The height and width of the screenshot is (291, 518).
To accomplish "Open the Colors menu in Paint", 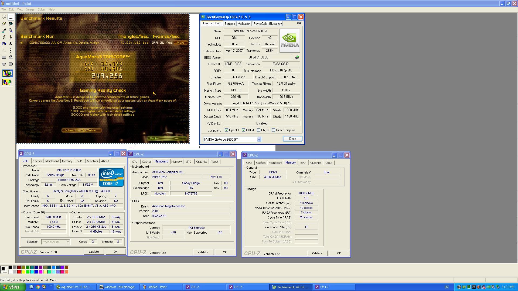I will [x=42, y=9].
